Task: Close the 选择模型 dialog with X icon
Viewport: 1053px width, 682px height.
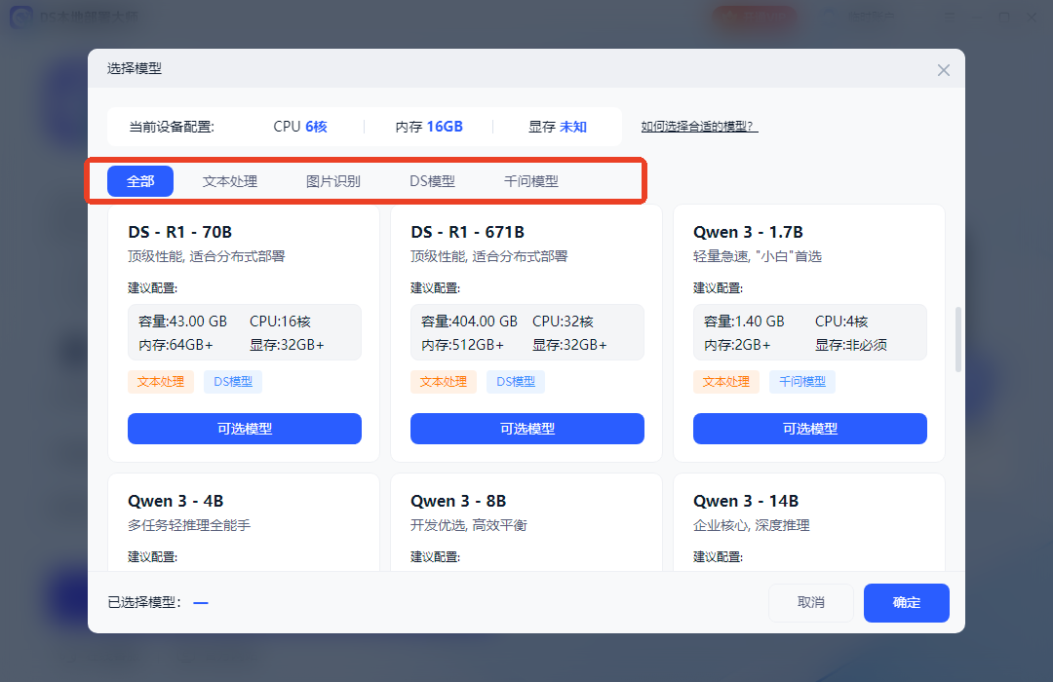Action: click(x=944, y=70)
